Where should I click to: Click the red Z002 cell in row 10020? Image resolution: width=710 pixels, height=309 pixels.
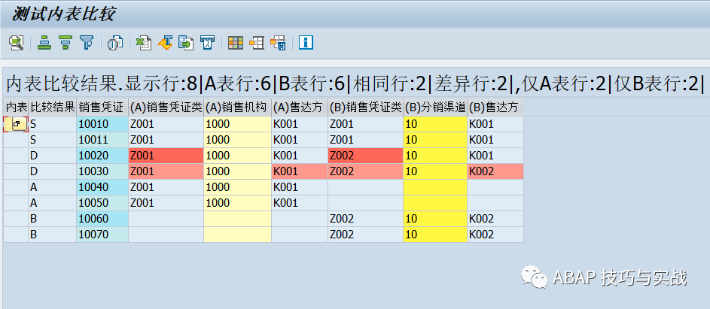tap(366, 156)
